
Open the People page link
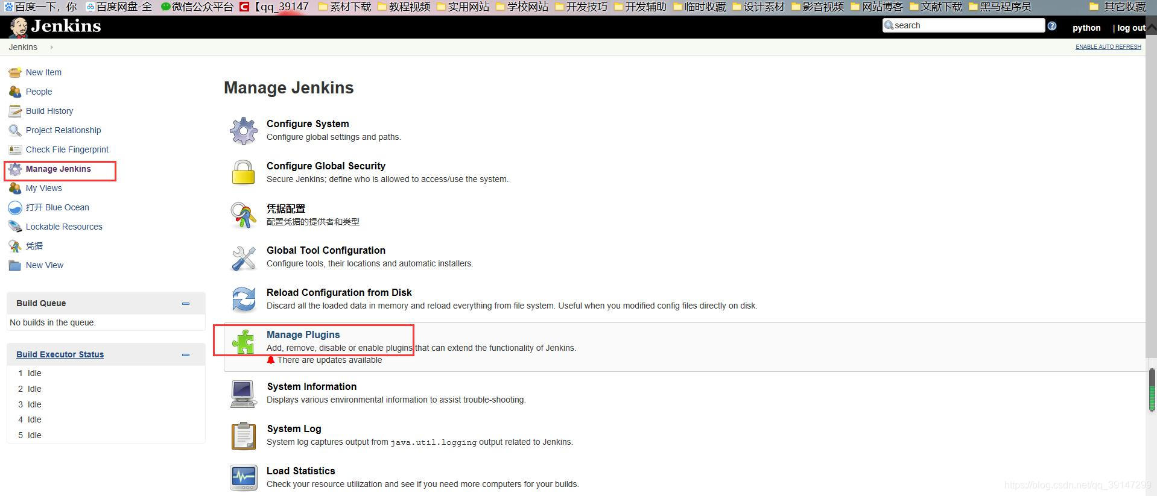point(39,92)
